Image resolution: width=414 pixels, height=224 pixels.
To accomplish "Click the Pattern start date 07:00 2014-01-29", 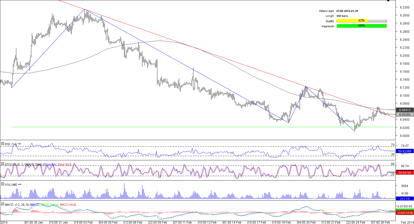I will 347,11.
